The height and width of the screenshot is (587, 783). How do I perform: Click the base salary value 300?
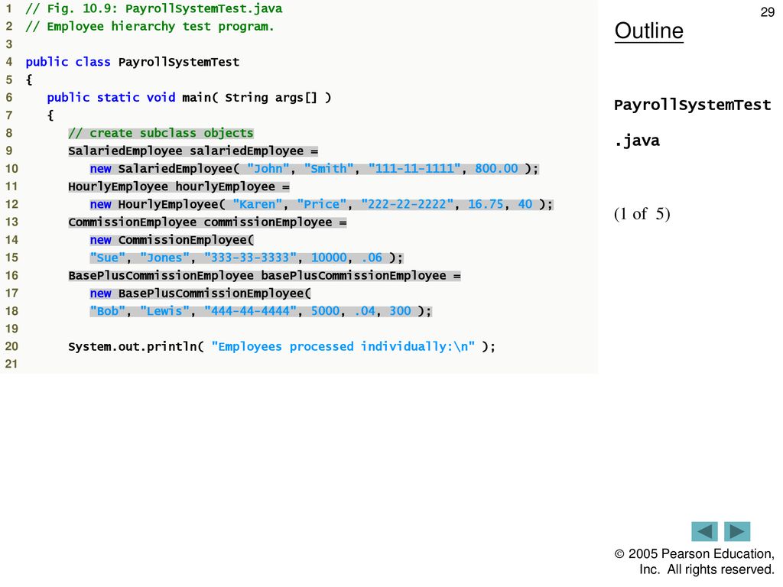(x=400, y=311)
